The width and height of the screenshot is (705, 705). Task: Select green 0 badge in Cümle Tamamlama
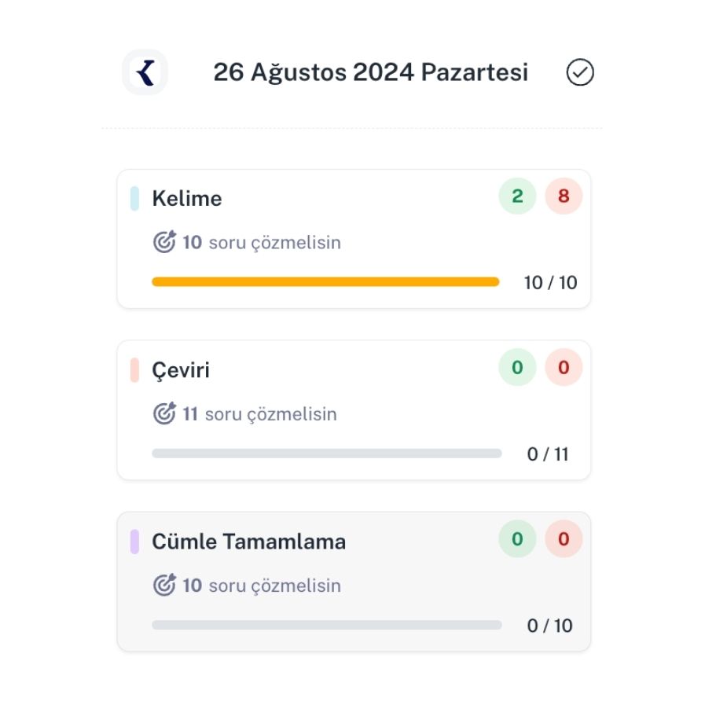(517, 538)
